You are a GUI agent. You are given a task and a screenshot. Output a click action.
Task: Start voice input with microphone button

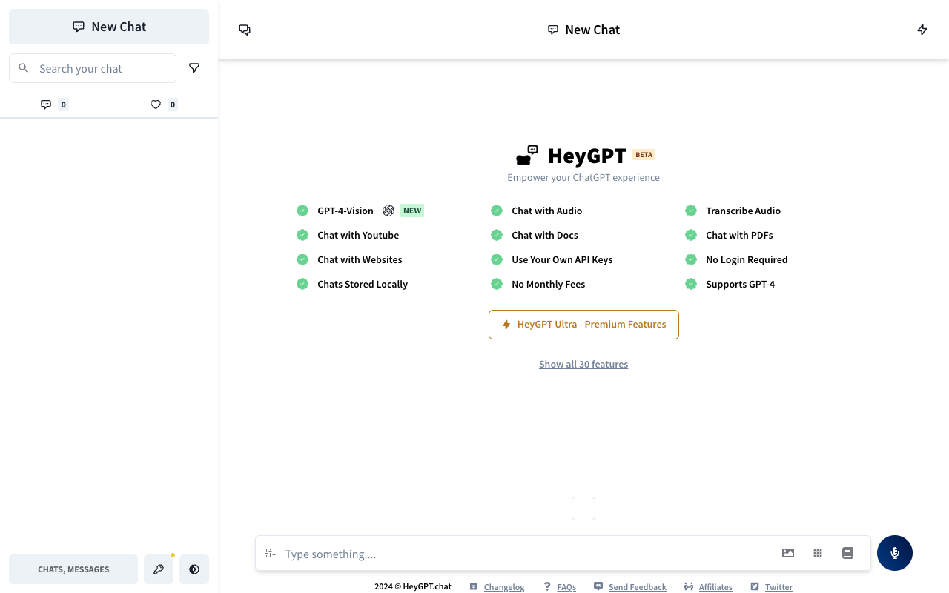(895, 553)
